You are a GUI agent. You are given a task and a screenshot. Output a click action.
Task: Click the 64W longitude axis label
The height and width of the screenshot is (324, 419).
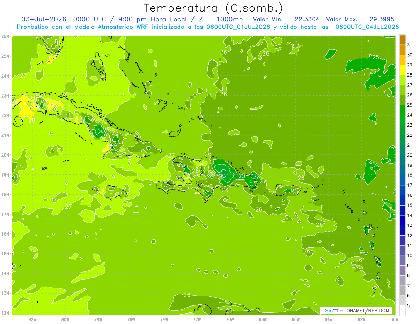coord(329,319)
